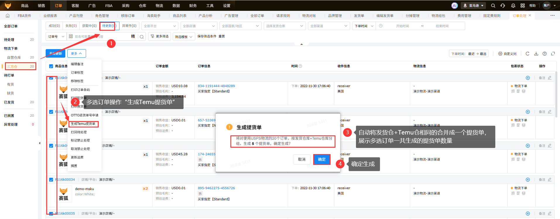Open the 全部店铺 dropdown

[199, 26]
